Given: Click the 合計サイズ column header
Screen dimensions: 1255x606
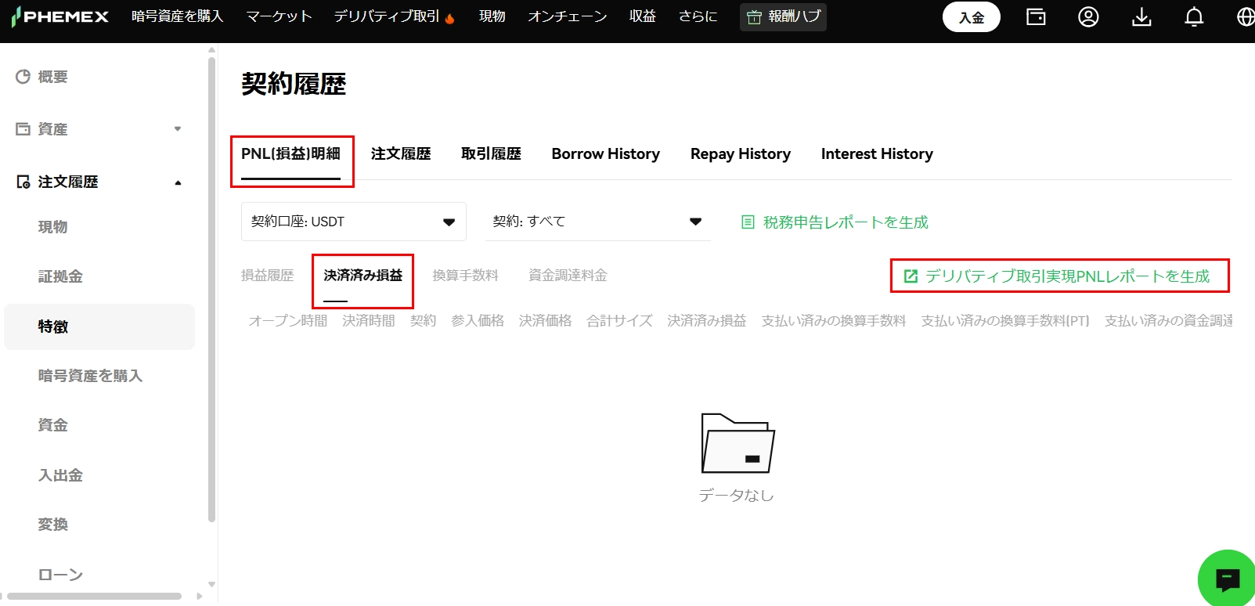Looking at the screenshot, I should click(x=620, y=321).
